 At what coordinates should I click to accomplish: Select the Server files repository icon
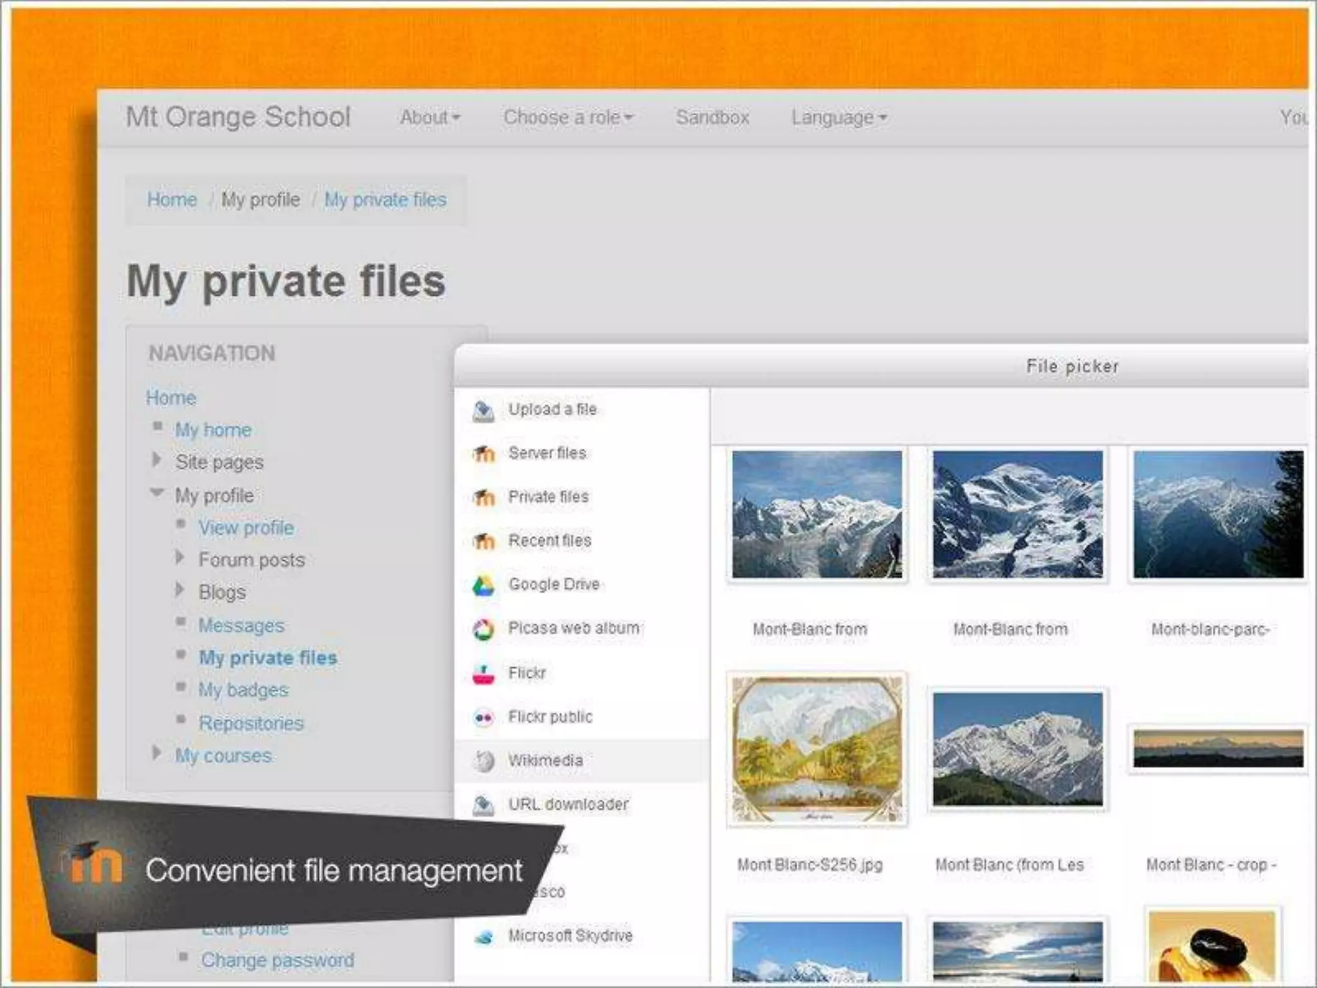(483, 454)
